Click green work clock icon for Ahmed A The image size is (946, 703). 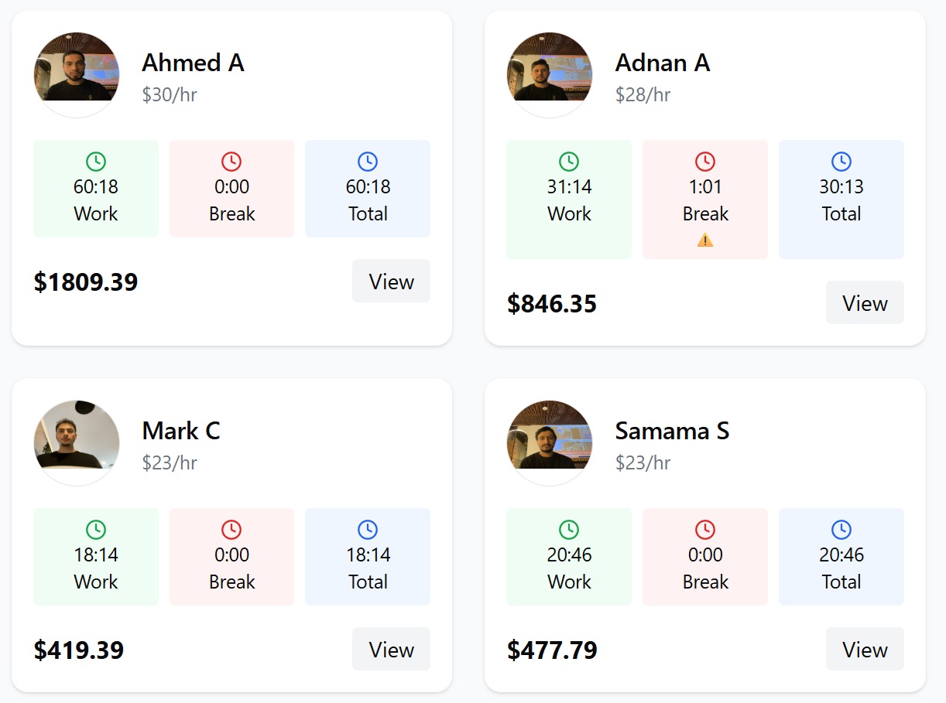click(96, 162)
